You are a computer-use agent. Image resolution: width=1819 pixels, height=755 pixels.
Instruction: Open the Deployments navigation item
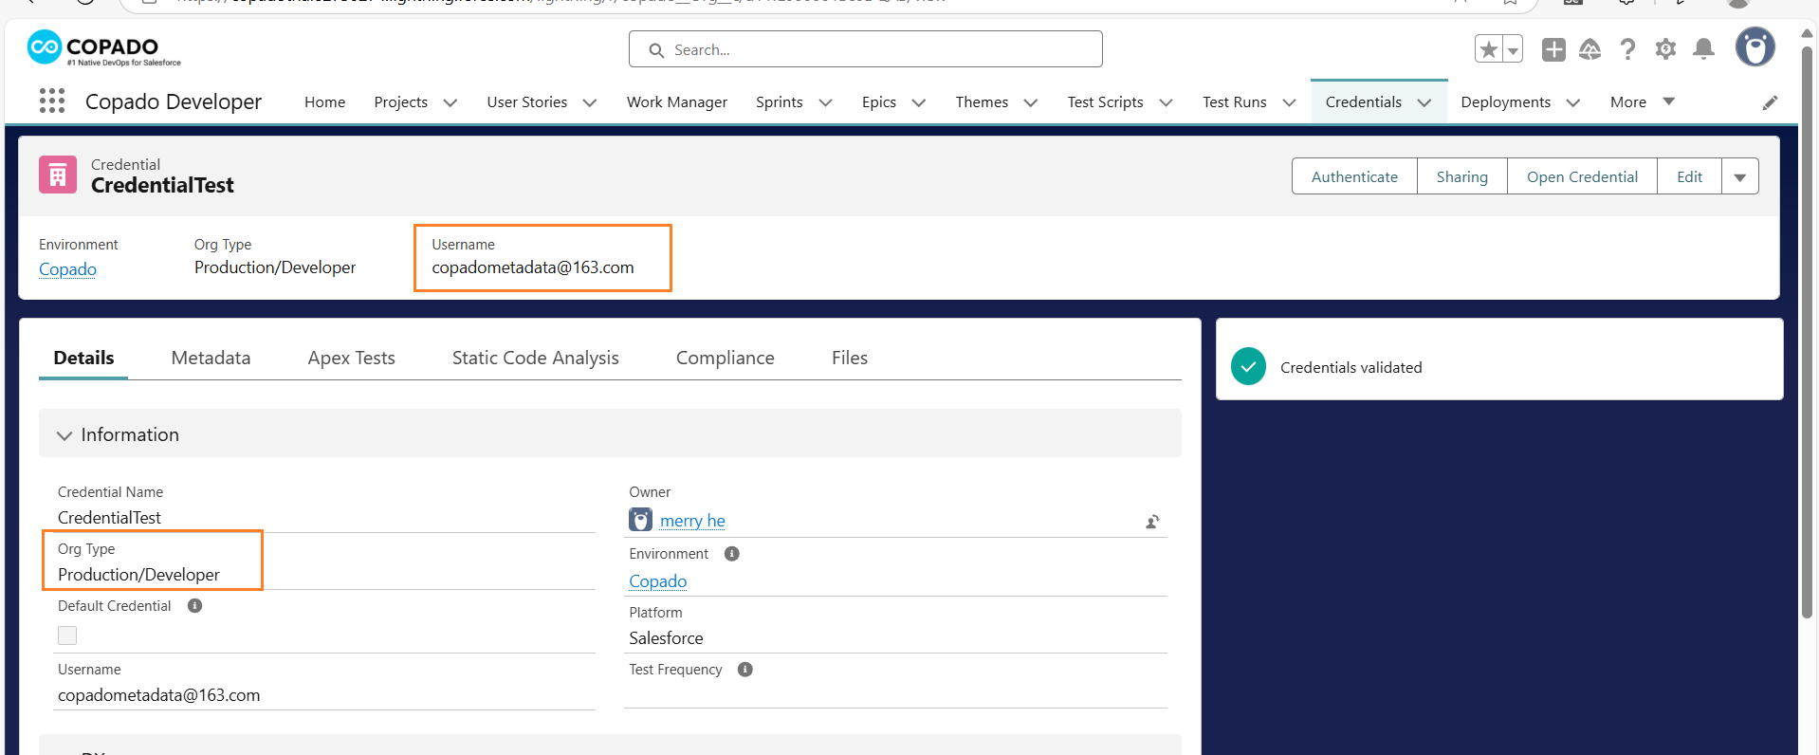[1506, 101]
